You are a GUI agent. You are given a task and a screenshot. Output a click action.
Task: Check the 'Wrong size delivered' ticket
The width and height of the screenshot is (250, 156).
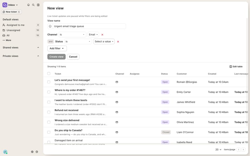pyautogui.click(x=49, y=122)
